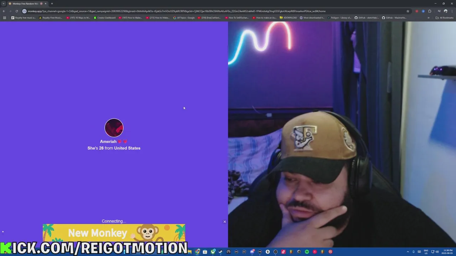Open Spotify from the taskbar
This screenshot has height=256, width=456.
pos(307,252)
